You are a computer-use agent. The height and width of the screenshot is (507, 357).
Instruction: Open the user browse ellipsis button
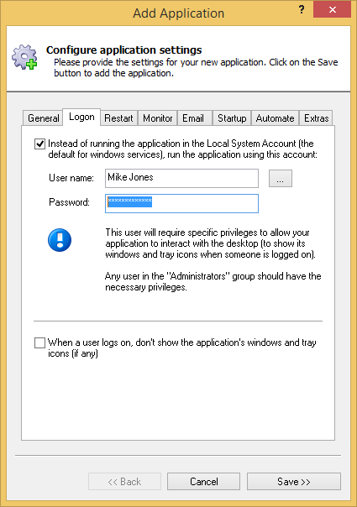tap(281, 178)
